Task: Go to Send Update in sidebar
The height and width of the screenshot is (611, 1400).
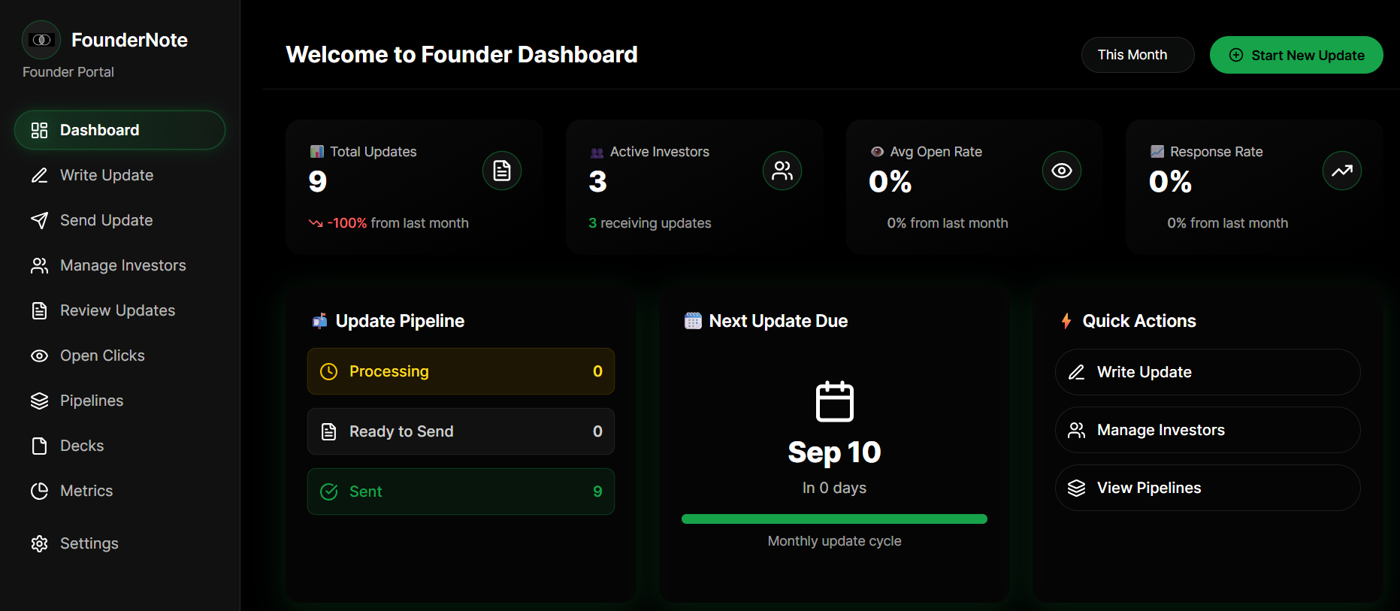Action: (x=106, y=220)
